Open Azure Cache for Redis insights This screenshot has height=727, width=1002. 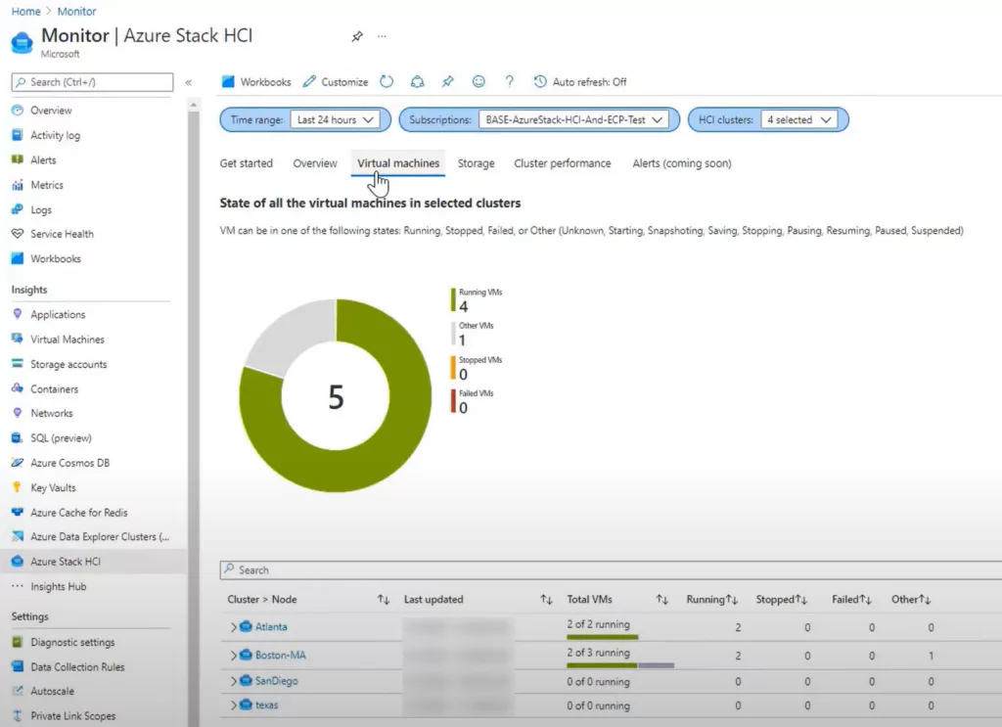78,513
